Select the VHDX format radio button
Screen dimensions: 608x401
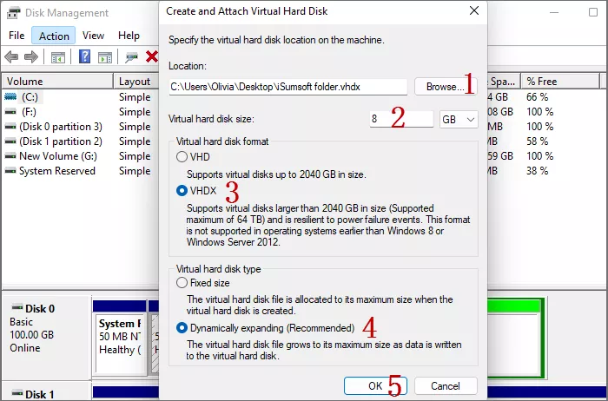(x=182, y=191)
